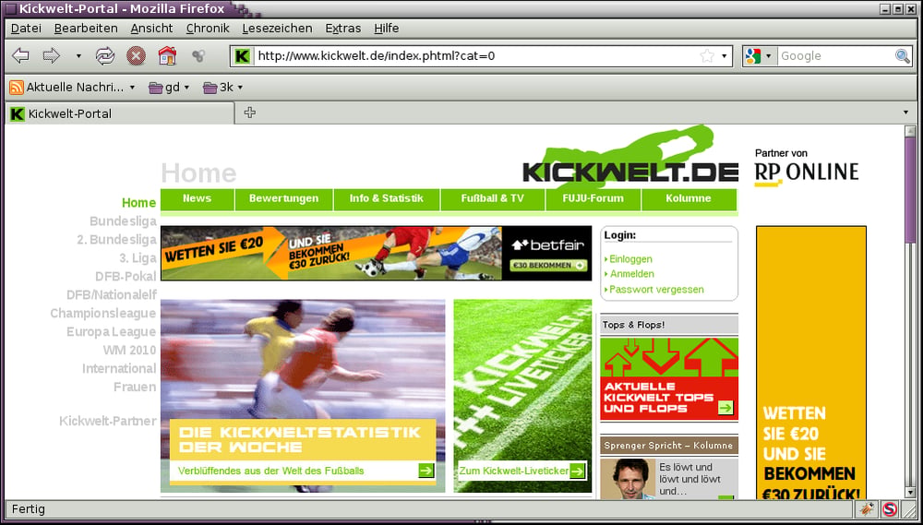Open the URL bar history dropdown
The image size is (923, 525).
724,56
